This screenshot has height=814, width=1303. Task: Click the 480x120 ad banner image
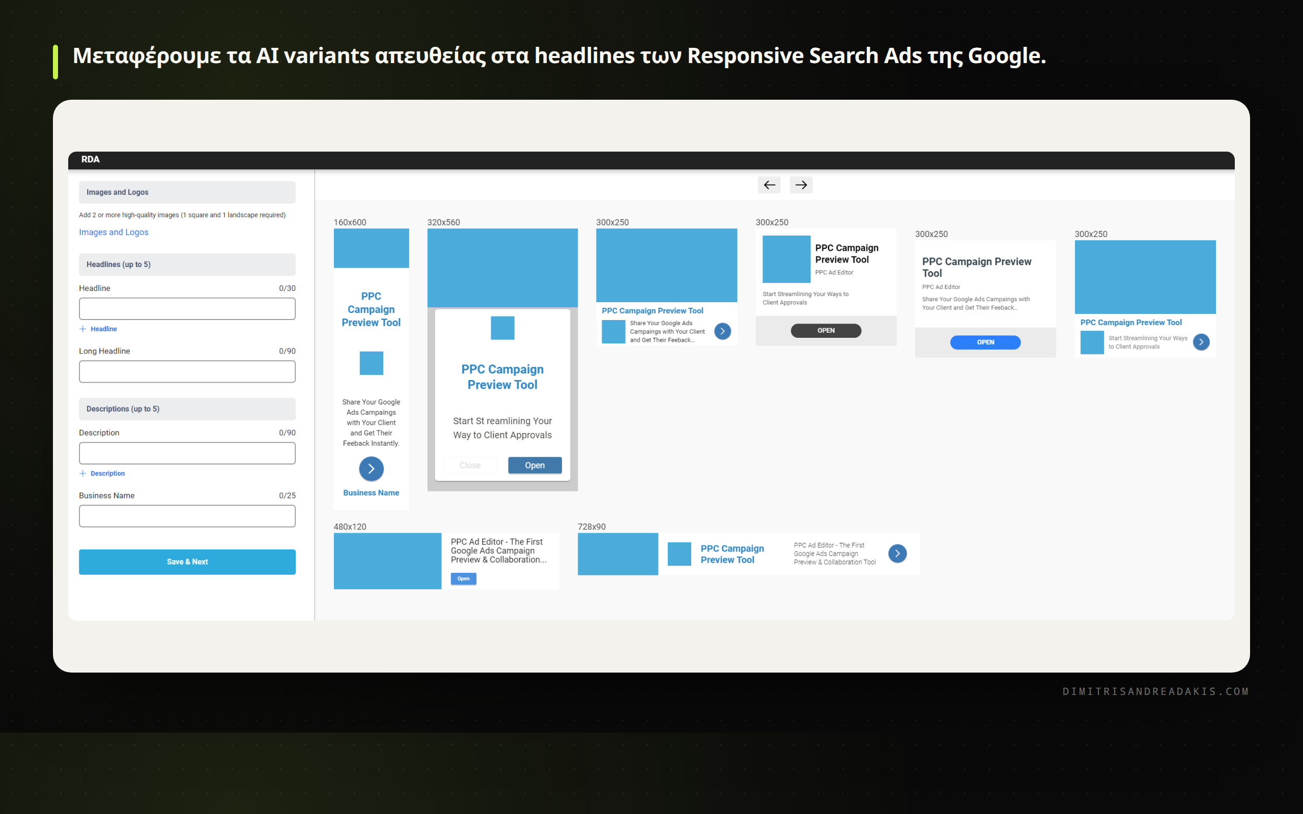(x=387, y=561)
